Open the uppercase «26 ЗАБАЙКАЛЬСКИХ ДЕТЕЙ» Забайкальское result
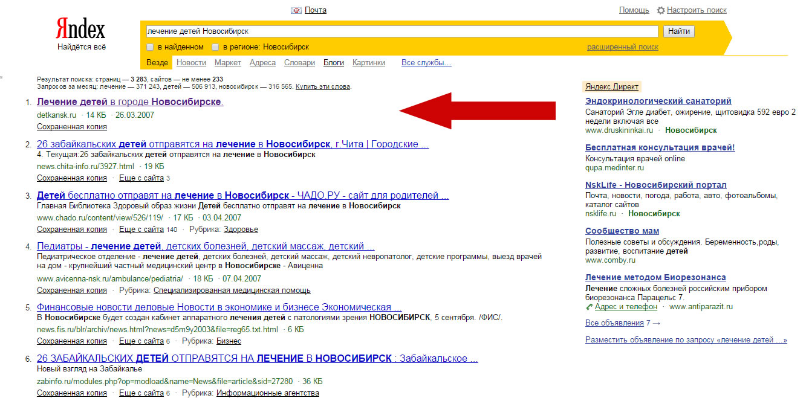The height and width of the screenshot is (398, 809). 258,359
